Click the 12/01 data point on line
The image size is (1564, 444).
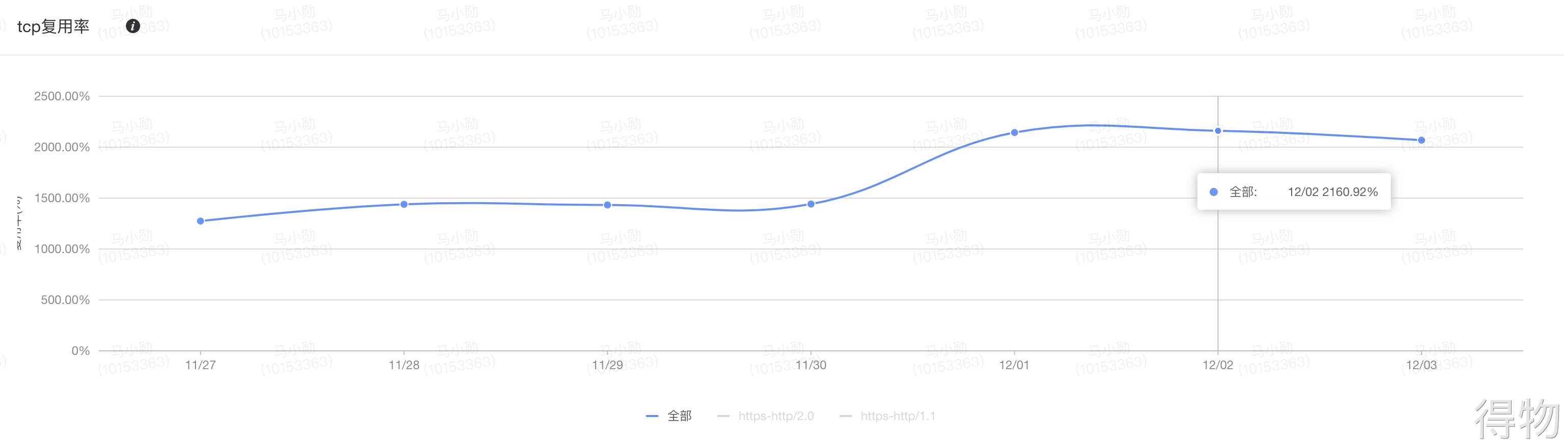coord(1015,132)
